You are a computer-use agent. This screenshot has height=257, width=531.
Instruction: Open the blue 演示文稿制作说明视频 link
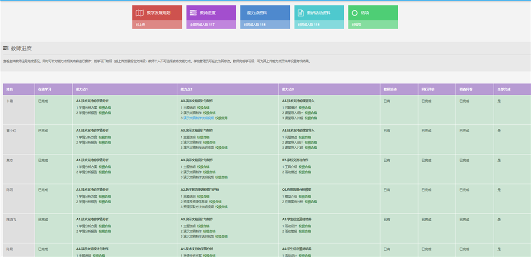click(199, 118)
